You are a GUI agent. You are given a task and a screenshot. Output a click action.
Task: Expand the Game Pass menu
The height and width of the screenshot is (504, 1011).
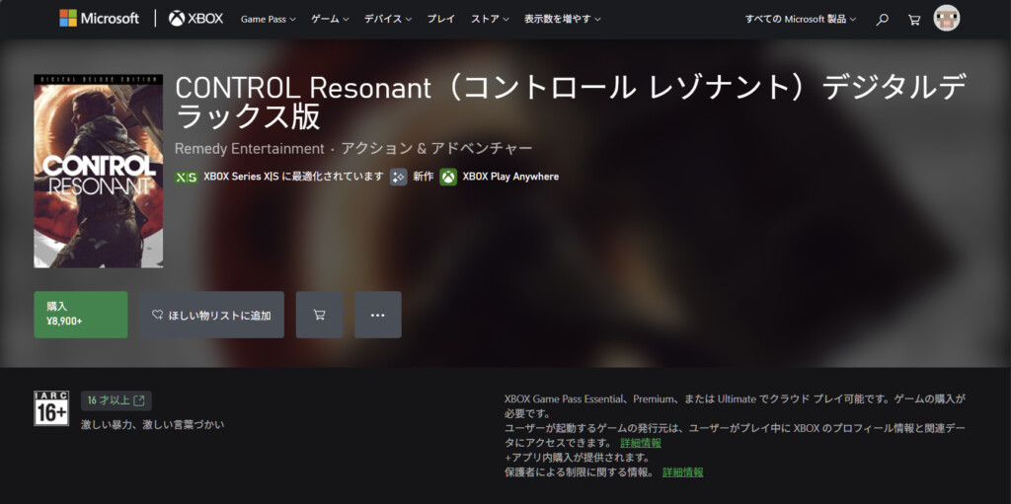269,19
